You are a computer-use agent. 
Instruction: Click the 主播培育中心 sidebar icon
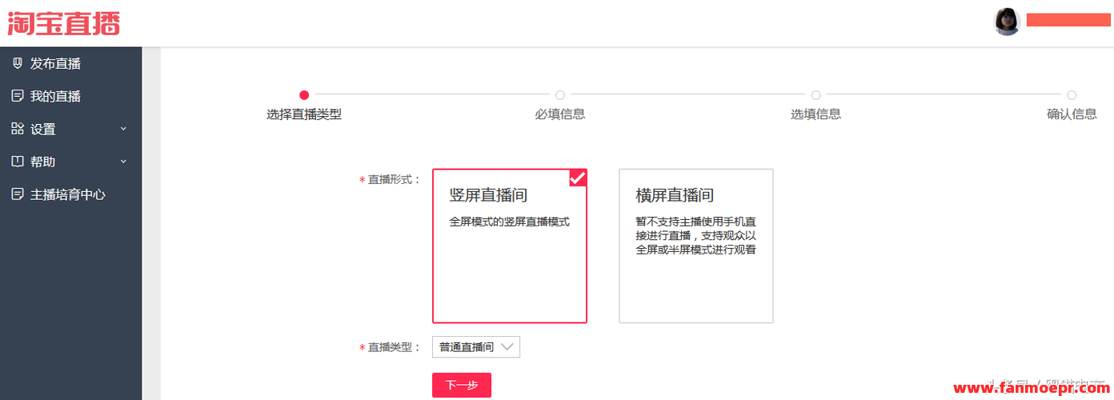click(18, 194)
